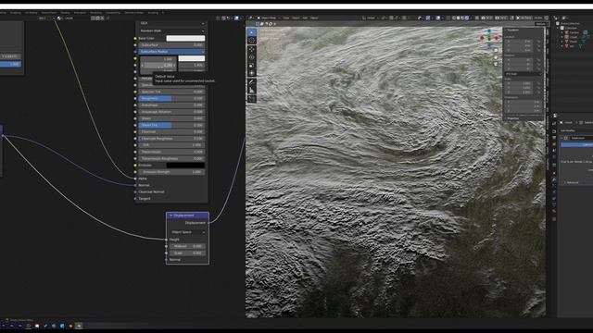The image size is (593, 333).
Task: Open the View menu in 3D viewport
Action: click(x=286, y=18)
